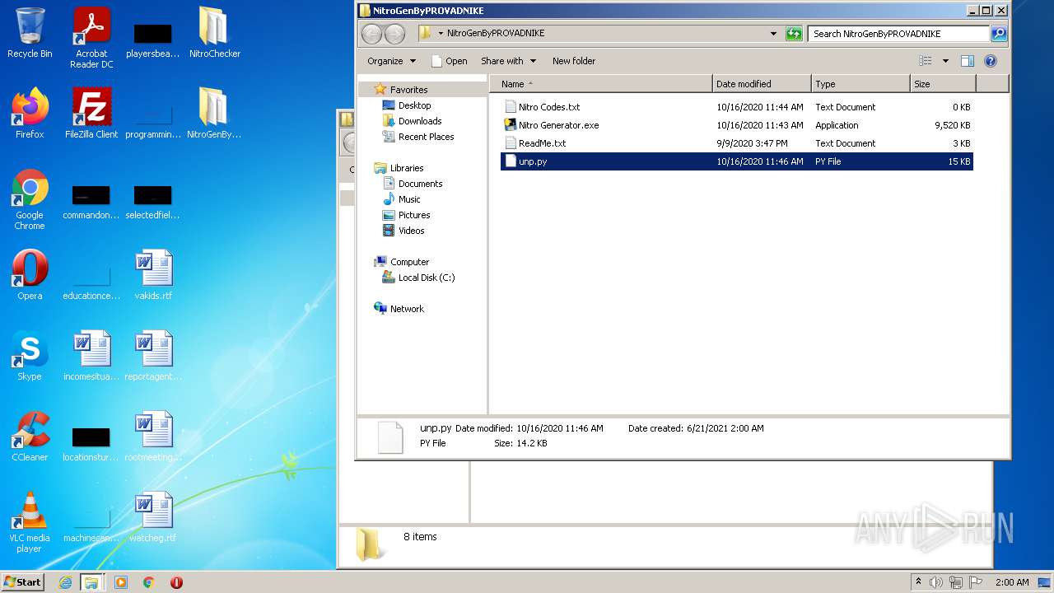Open CCleaner desktop shortcut

(x=30, y=437)
